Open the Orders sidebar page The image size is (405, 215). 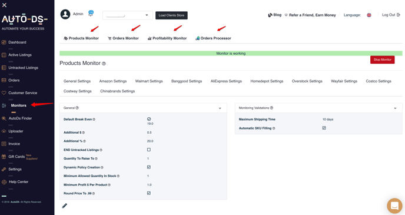coord(14,80)
